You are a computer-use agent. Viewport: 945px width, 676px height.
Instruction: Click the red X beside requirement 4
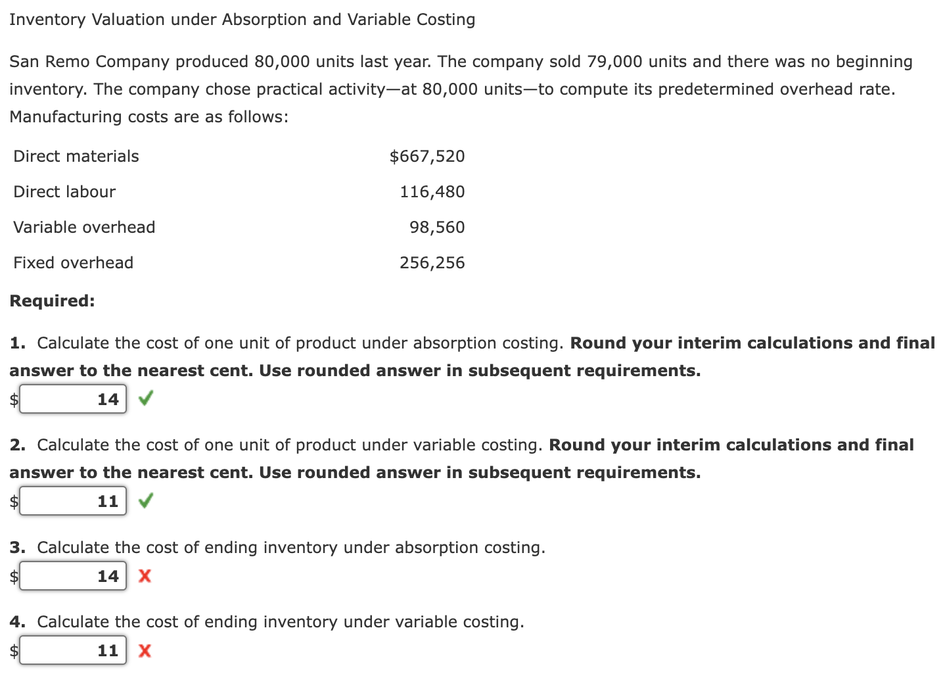145,651
